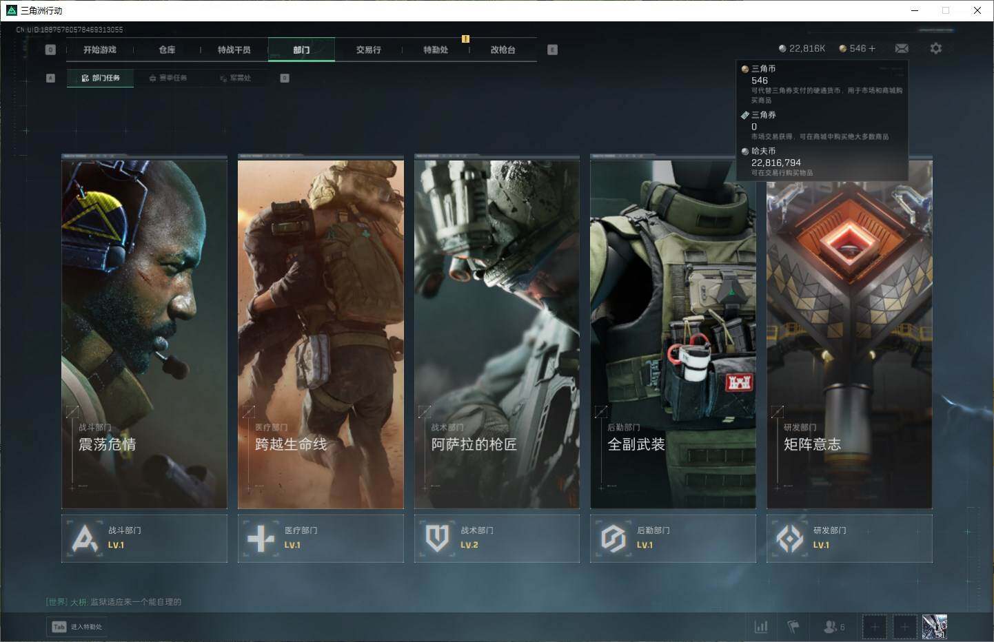Click the bar chart stats icon
The height and width of the screenshot is (642, 994).
pyautogui.click(x=761, y=627)
